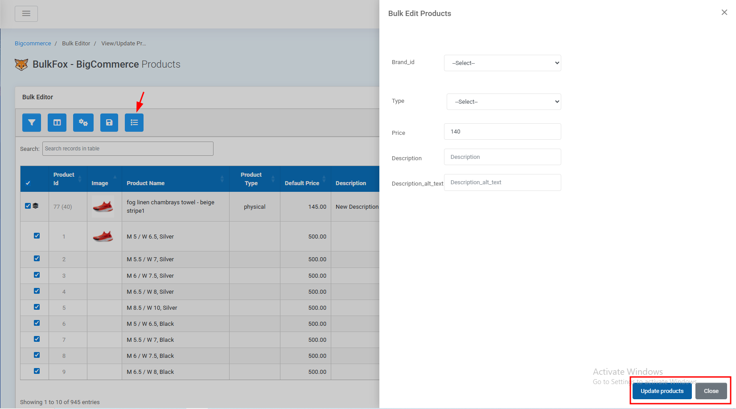
Task: Click the View/Update Pr... breadcrumb
Action: (x=123, y=44)
